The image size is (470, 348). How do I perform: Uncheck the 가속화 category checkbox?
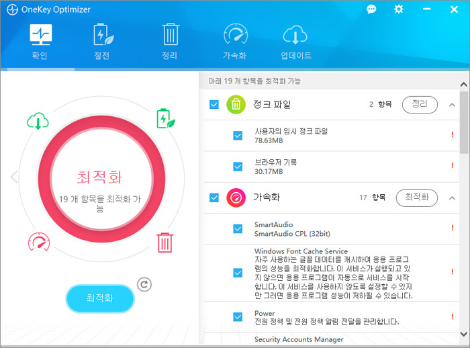pyautogui.click(x=214, y=198)
